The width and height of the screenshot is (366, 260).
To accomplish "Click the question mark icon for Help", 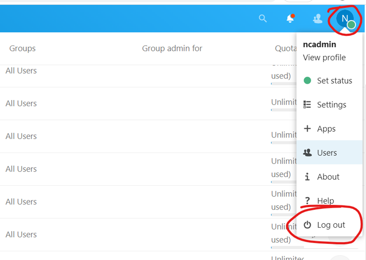I will [x=307, y=201].
